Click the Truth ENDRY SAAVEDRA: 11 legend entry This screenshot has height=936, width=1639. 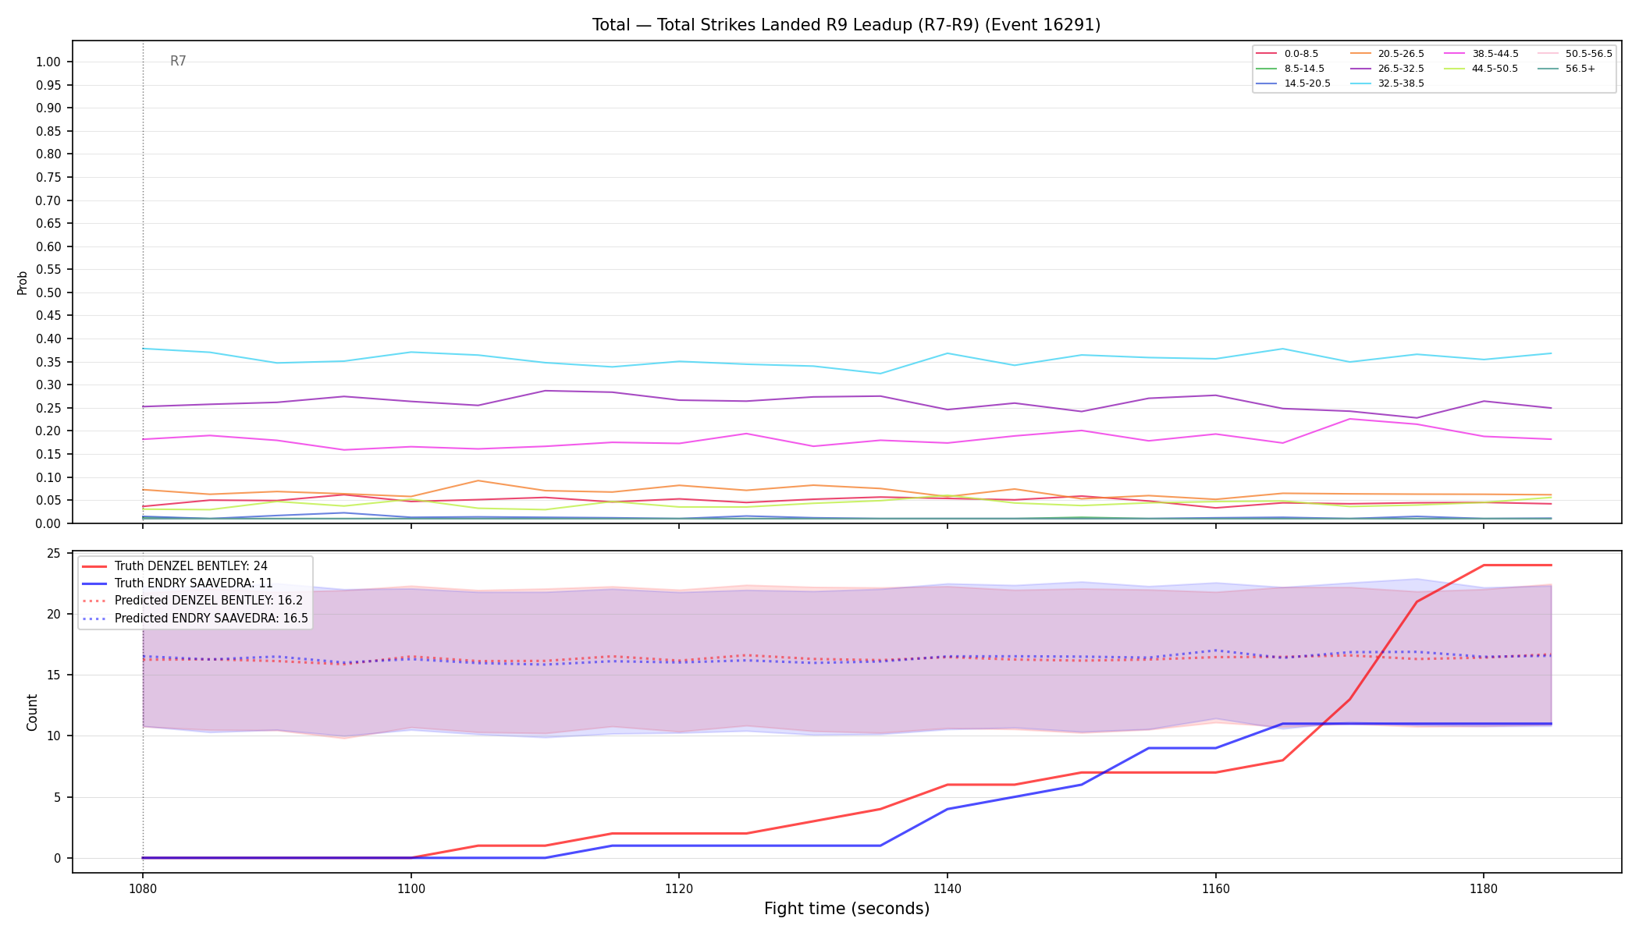(177, 583)
